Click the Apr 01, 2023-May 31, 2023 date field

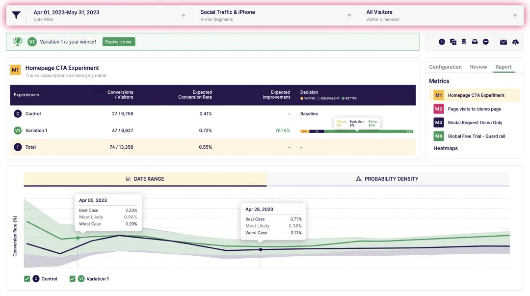point(66,12)
